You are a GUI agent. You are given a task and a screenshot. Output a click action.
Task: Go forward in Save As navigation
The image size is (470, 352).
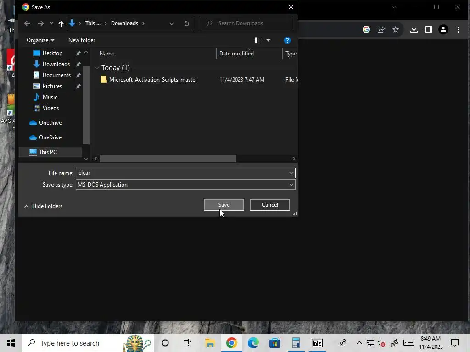coord(41,23)
